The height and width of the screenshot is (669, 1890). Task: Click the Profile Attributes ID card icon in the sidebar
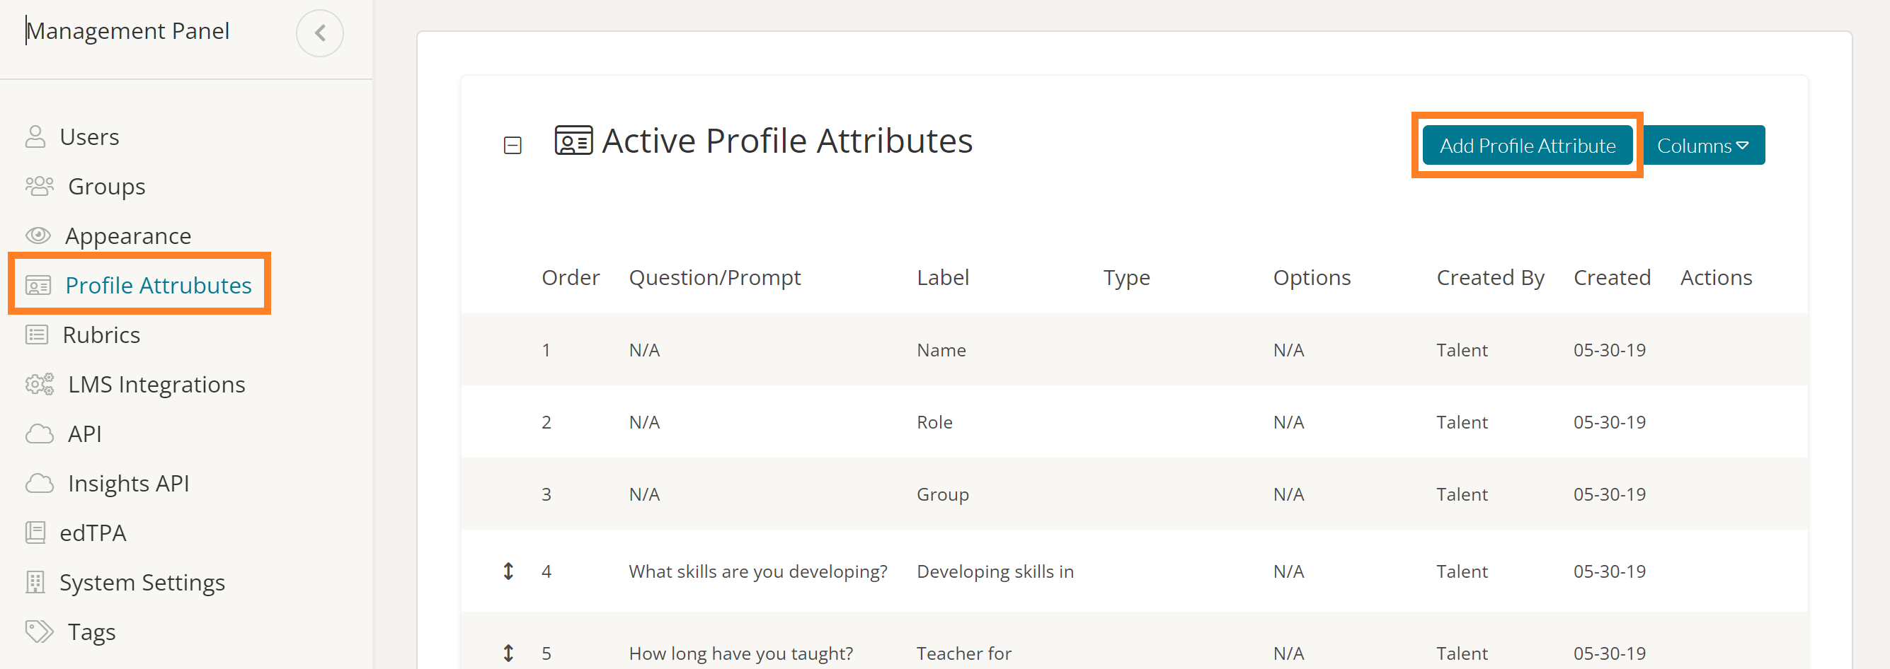tap(38, 285)
